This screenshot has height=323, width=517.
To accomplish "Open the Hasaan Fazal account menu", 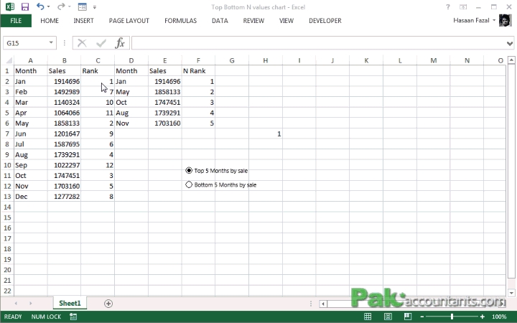I will click(474, 20).
